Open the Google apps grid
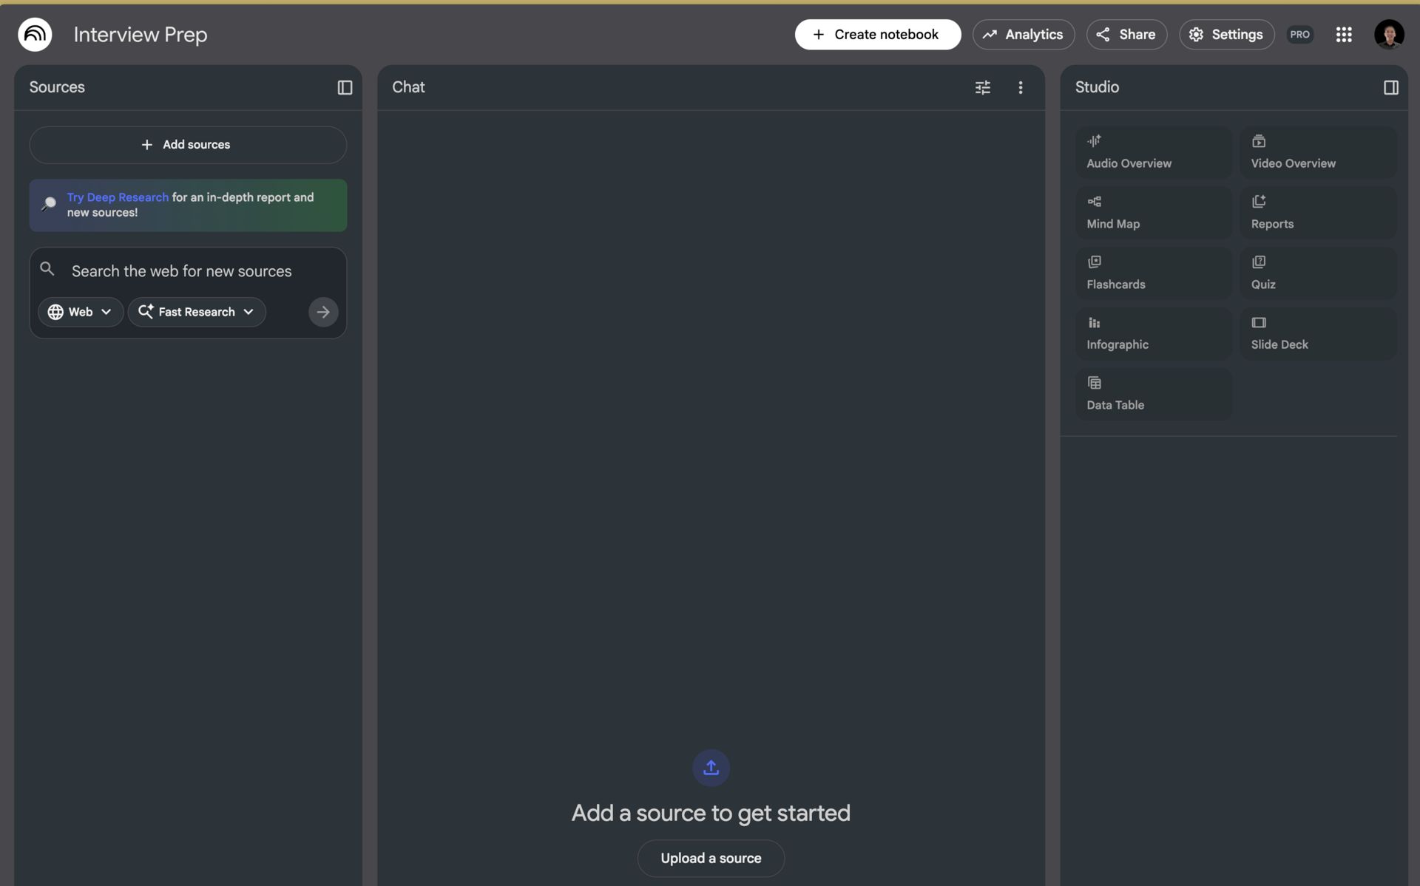 point(1344,35)
